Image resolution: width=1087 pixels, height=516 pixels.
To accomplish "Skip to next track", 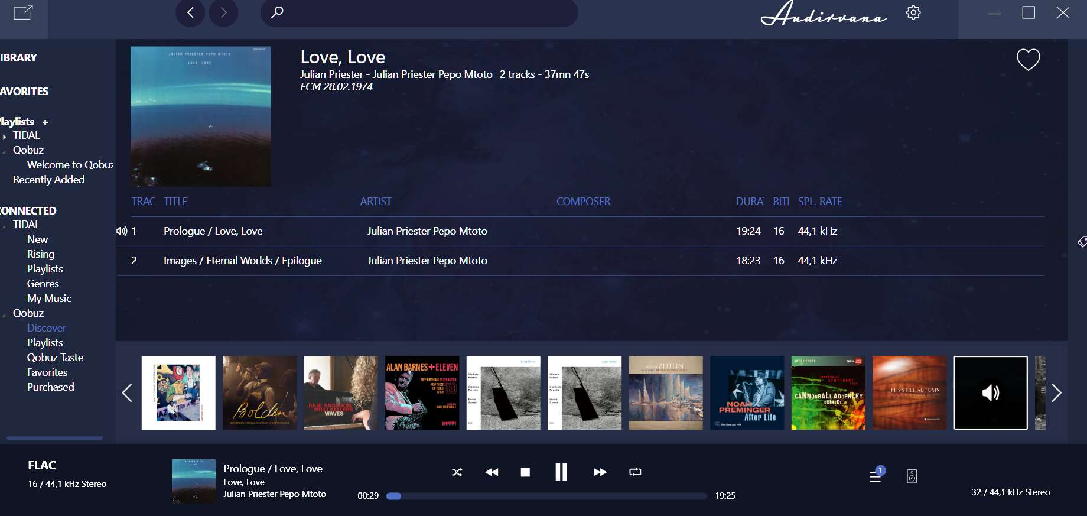I will (x=600, y=472).
